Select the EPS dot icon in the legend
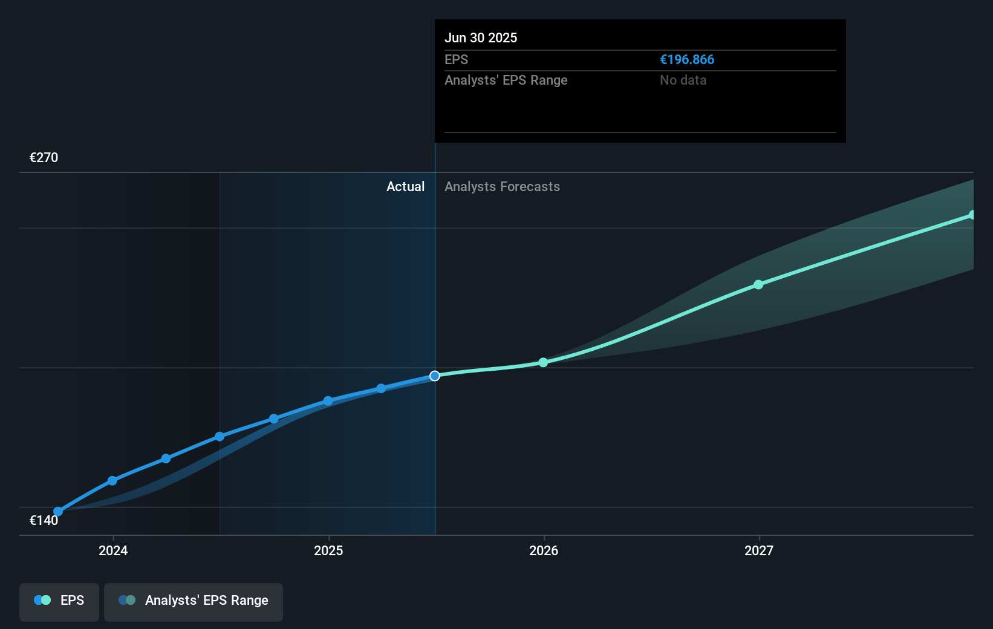Image resolution: width=993 pixels, height=629 pixels. pos(41,600)
